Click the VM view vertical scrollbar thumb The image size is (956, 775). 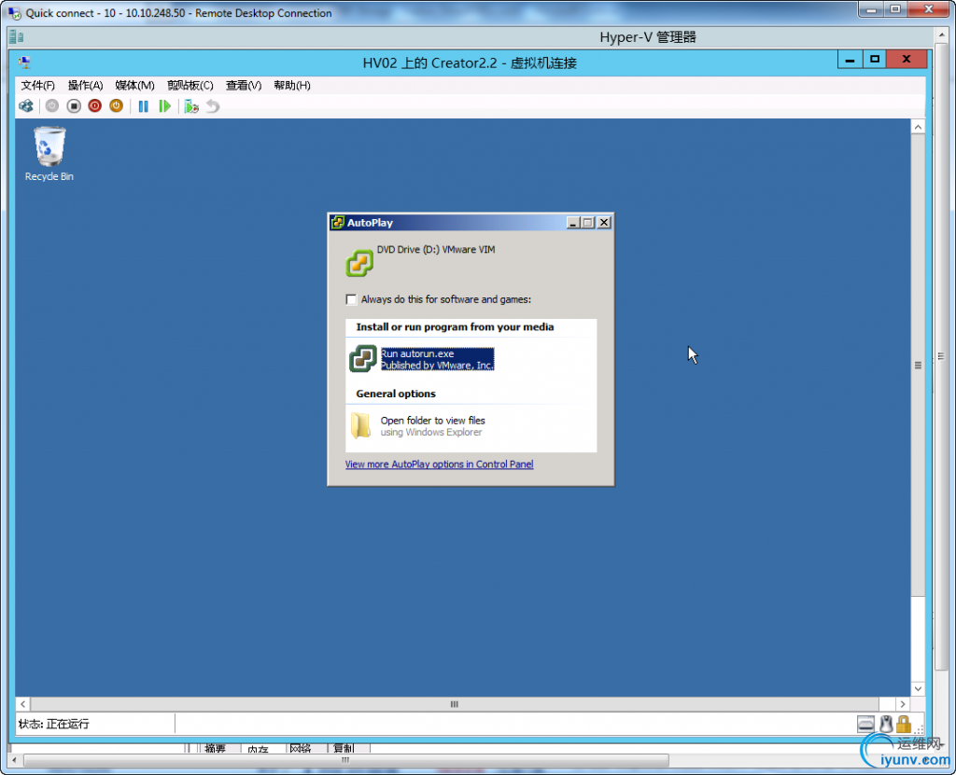tap(919, 366)
